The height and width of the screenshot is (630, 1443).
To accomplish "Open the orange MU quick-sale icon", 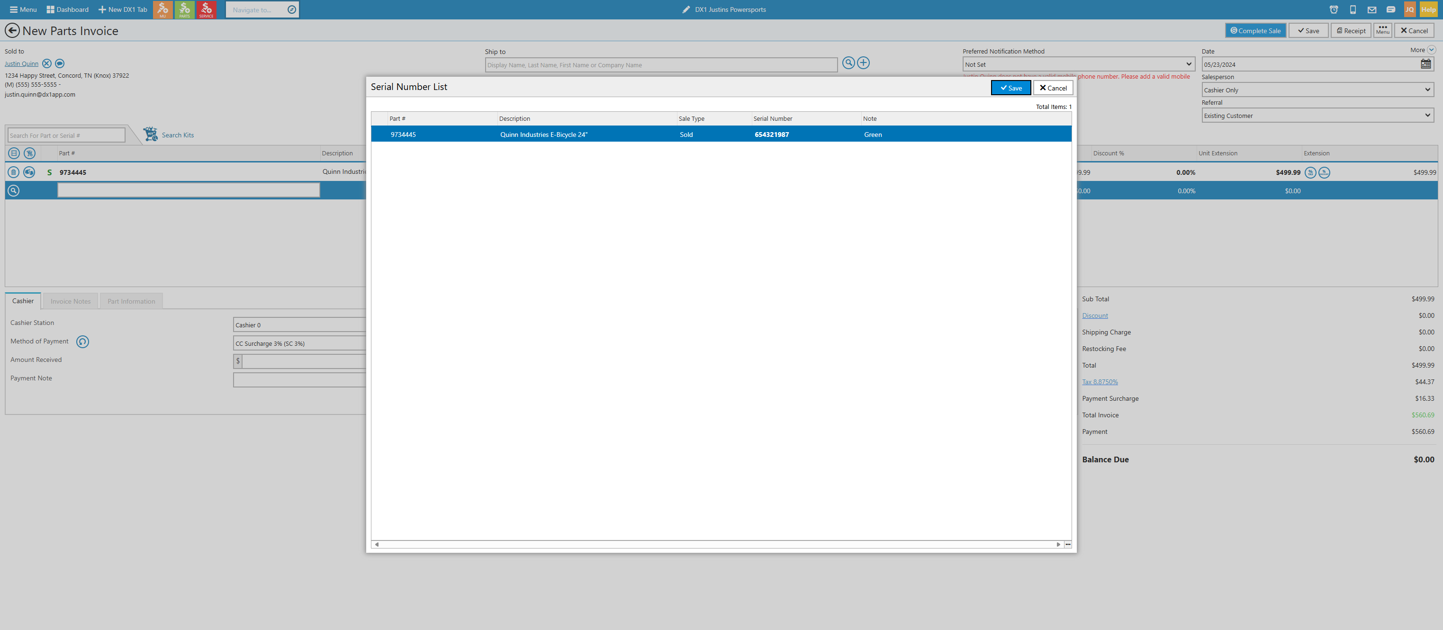I will (162, 9).
